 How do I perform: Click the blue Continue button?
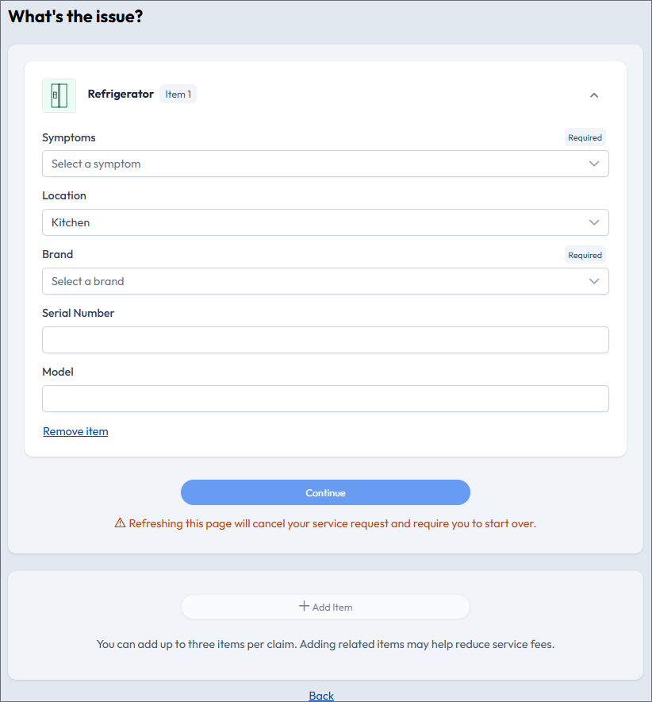[x=325, y=492]
